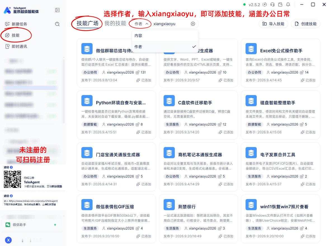Open the 微信群聊总结与待办 skill icon
332x246 pixels.
point(87,49)
